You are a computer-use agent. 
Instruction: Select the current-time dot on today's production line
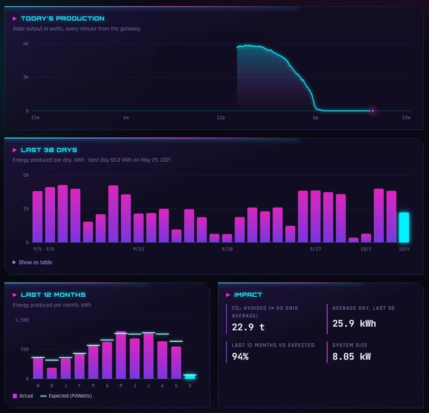pos(373,111)
